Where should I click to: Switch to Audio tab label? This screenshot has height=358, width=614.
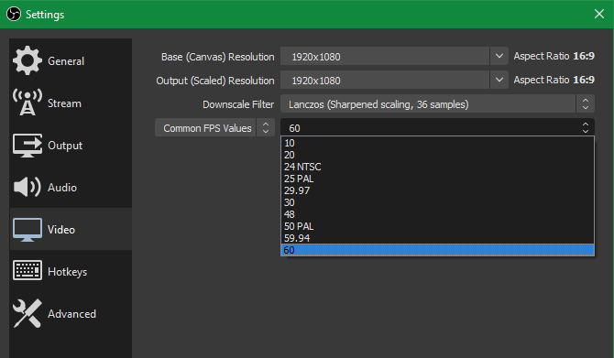pos(62,188)
